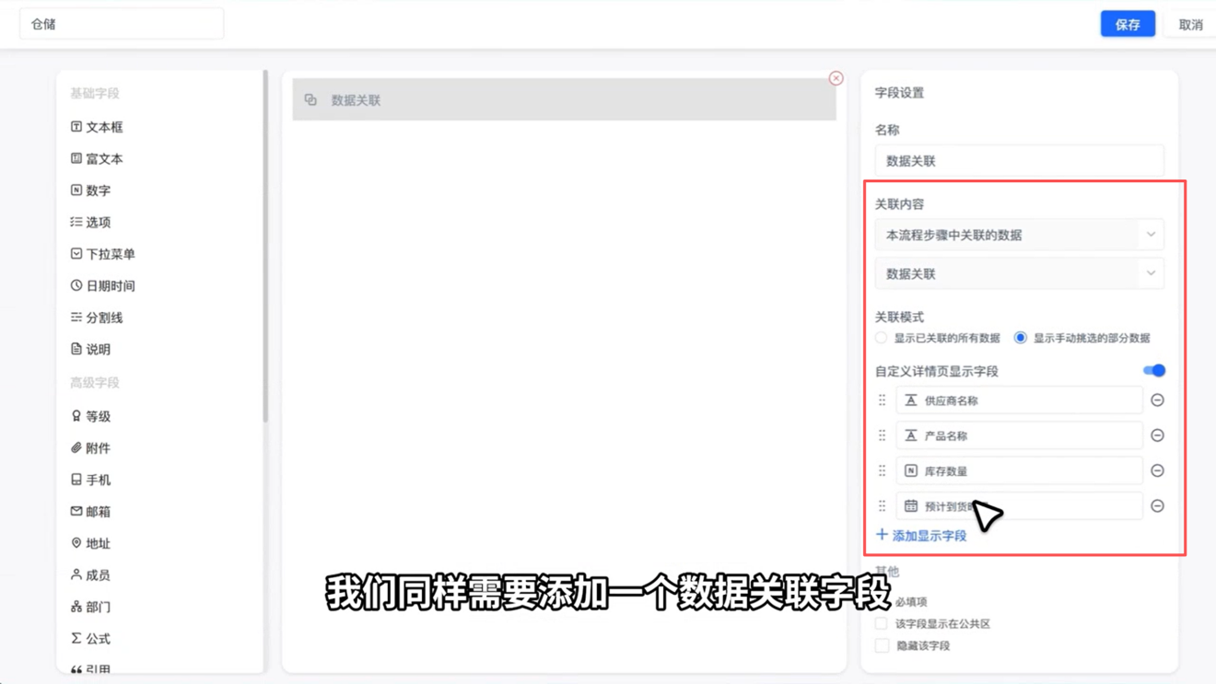Add a 富文本 field
1216x684 pixels.
pos(97,158)
